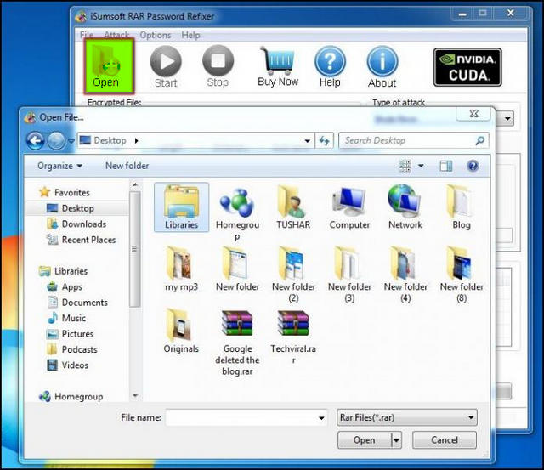Open the Help menu in menu bar
The height and width of the screenshot is (470, 544).
[190, 35]
